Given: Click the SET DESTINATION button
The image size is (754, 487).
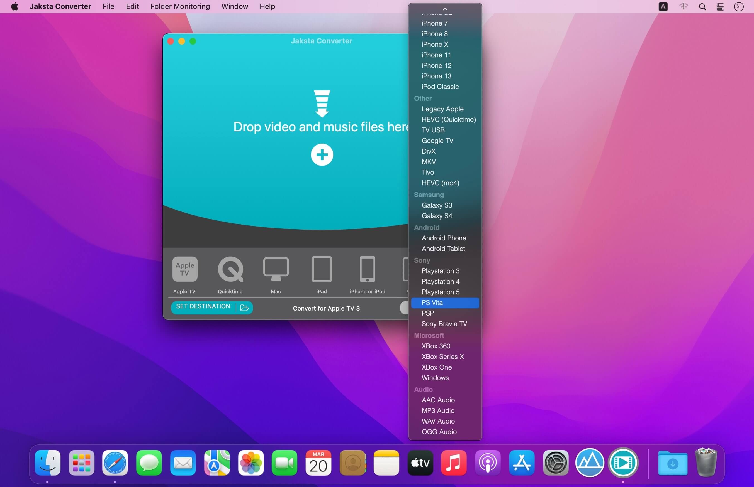Looking at the screenshot, I should (x=203, y=306).
